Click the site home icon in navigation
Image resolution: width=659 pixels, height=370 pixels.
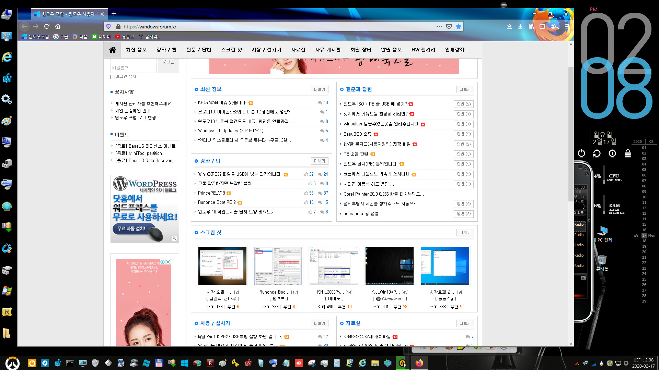tap(112, 50)
